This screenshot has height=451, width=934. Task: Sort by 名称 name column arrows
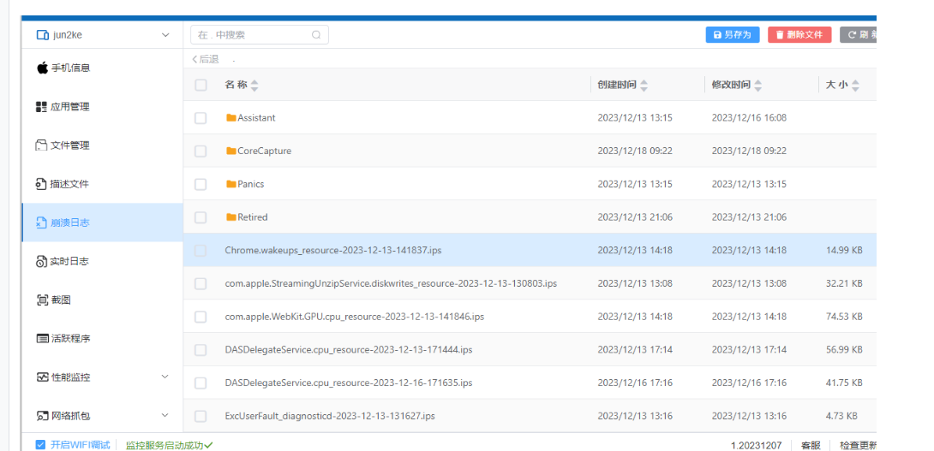click(x=254, y=85)
